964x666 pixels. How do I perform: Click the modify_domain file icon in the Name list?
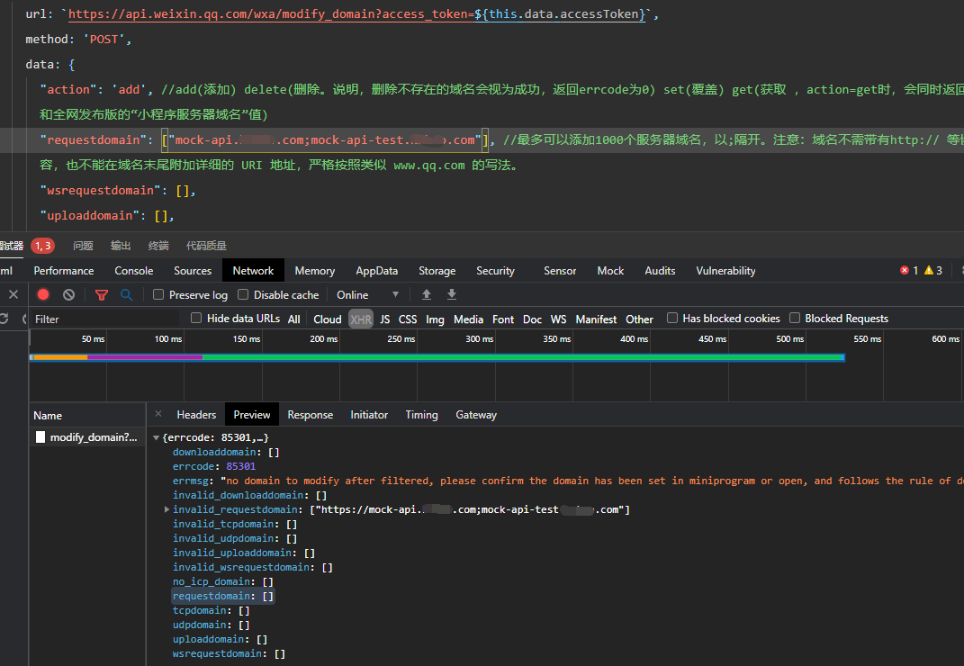pyautogui.click(x=41, y=437)
